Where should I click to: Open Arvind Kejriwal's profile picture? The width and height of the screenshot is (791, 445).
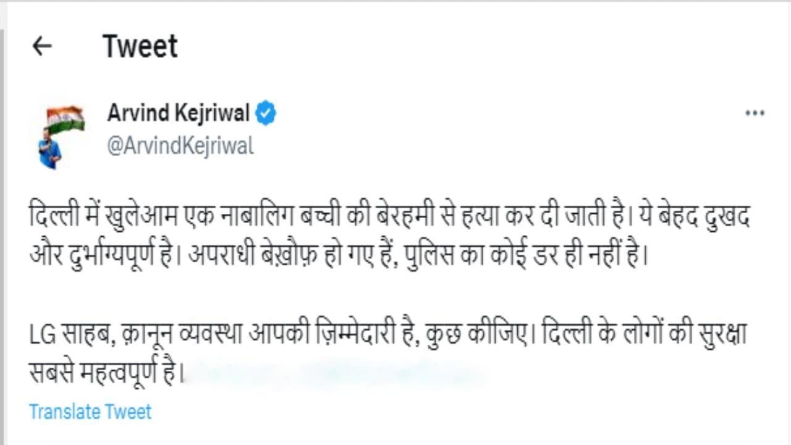(57, 136)
